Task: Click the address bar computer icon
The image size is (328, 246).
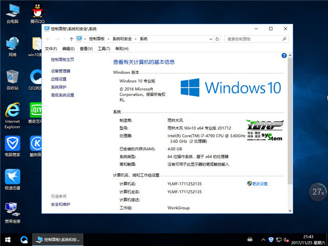Action: click(x=79, y=39)
